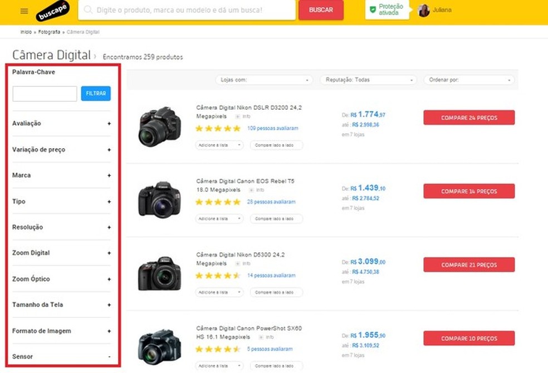Open the hamburger navigation menu
Image resolution: width=548 pixels, height=373 pixels.
point(23,10)
